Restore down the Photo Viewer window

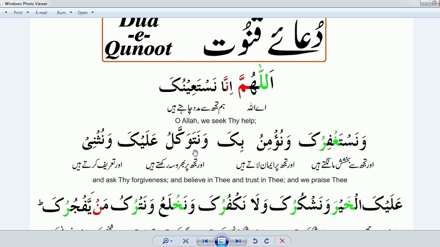(x=434, y=3)
